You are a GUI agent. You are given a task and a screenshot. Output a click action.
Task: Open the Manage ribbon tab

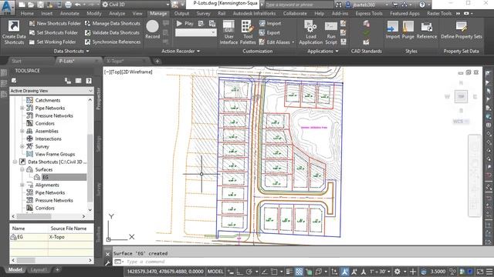click(158, 14)
